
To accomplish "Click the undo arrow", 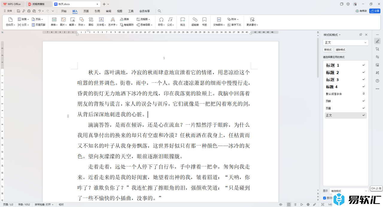I will 39,11.
